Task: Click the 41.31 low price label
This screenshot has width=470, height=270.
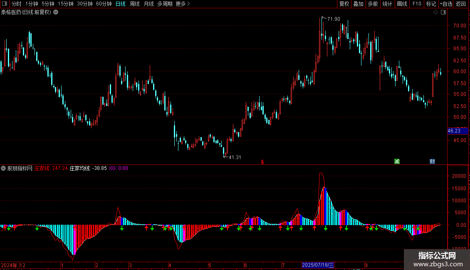Action: pyautogui.click(x=235, y=157)
